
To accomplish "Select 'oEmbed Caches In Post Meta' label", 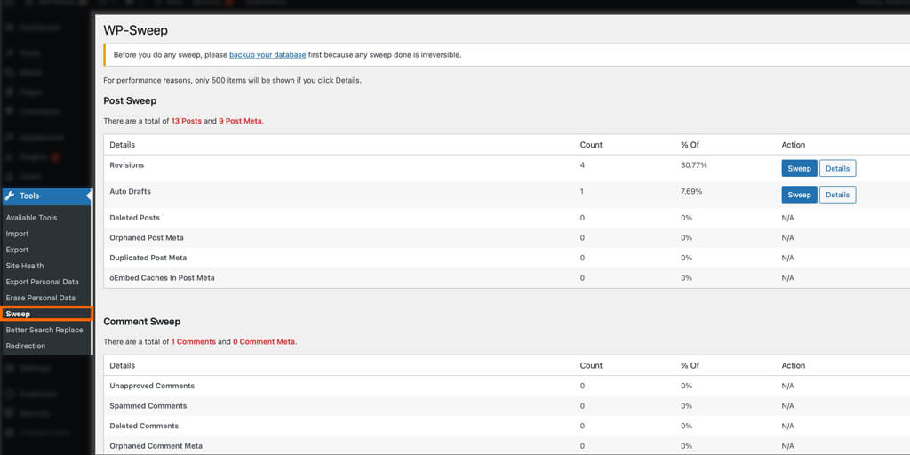I will pos(162,278).
